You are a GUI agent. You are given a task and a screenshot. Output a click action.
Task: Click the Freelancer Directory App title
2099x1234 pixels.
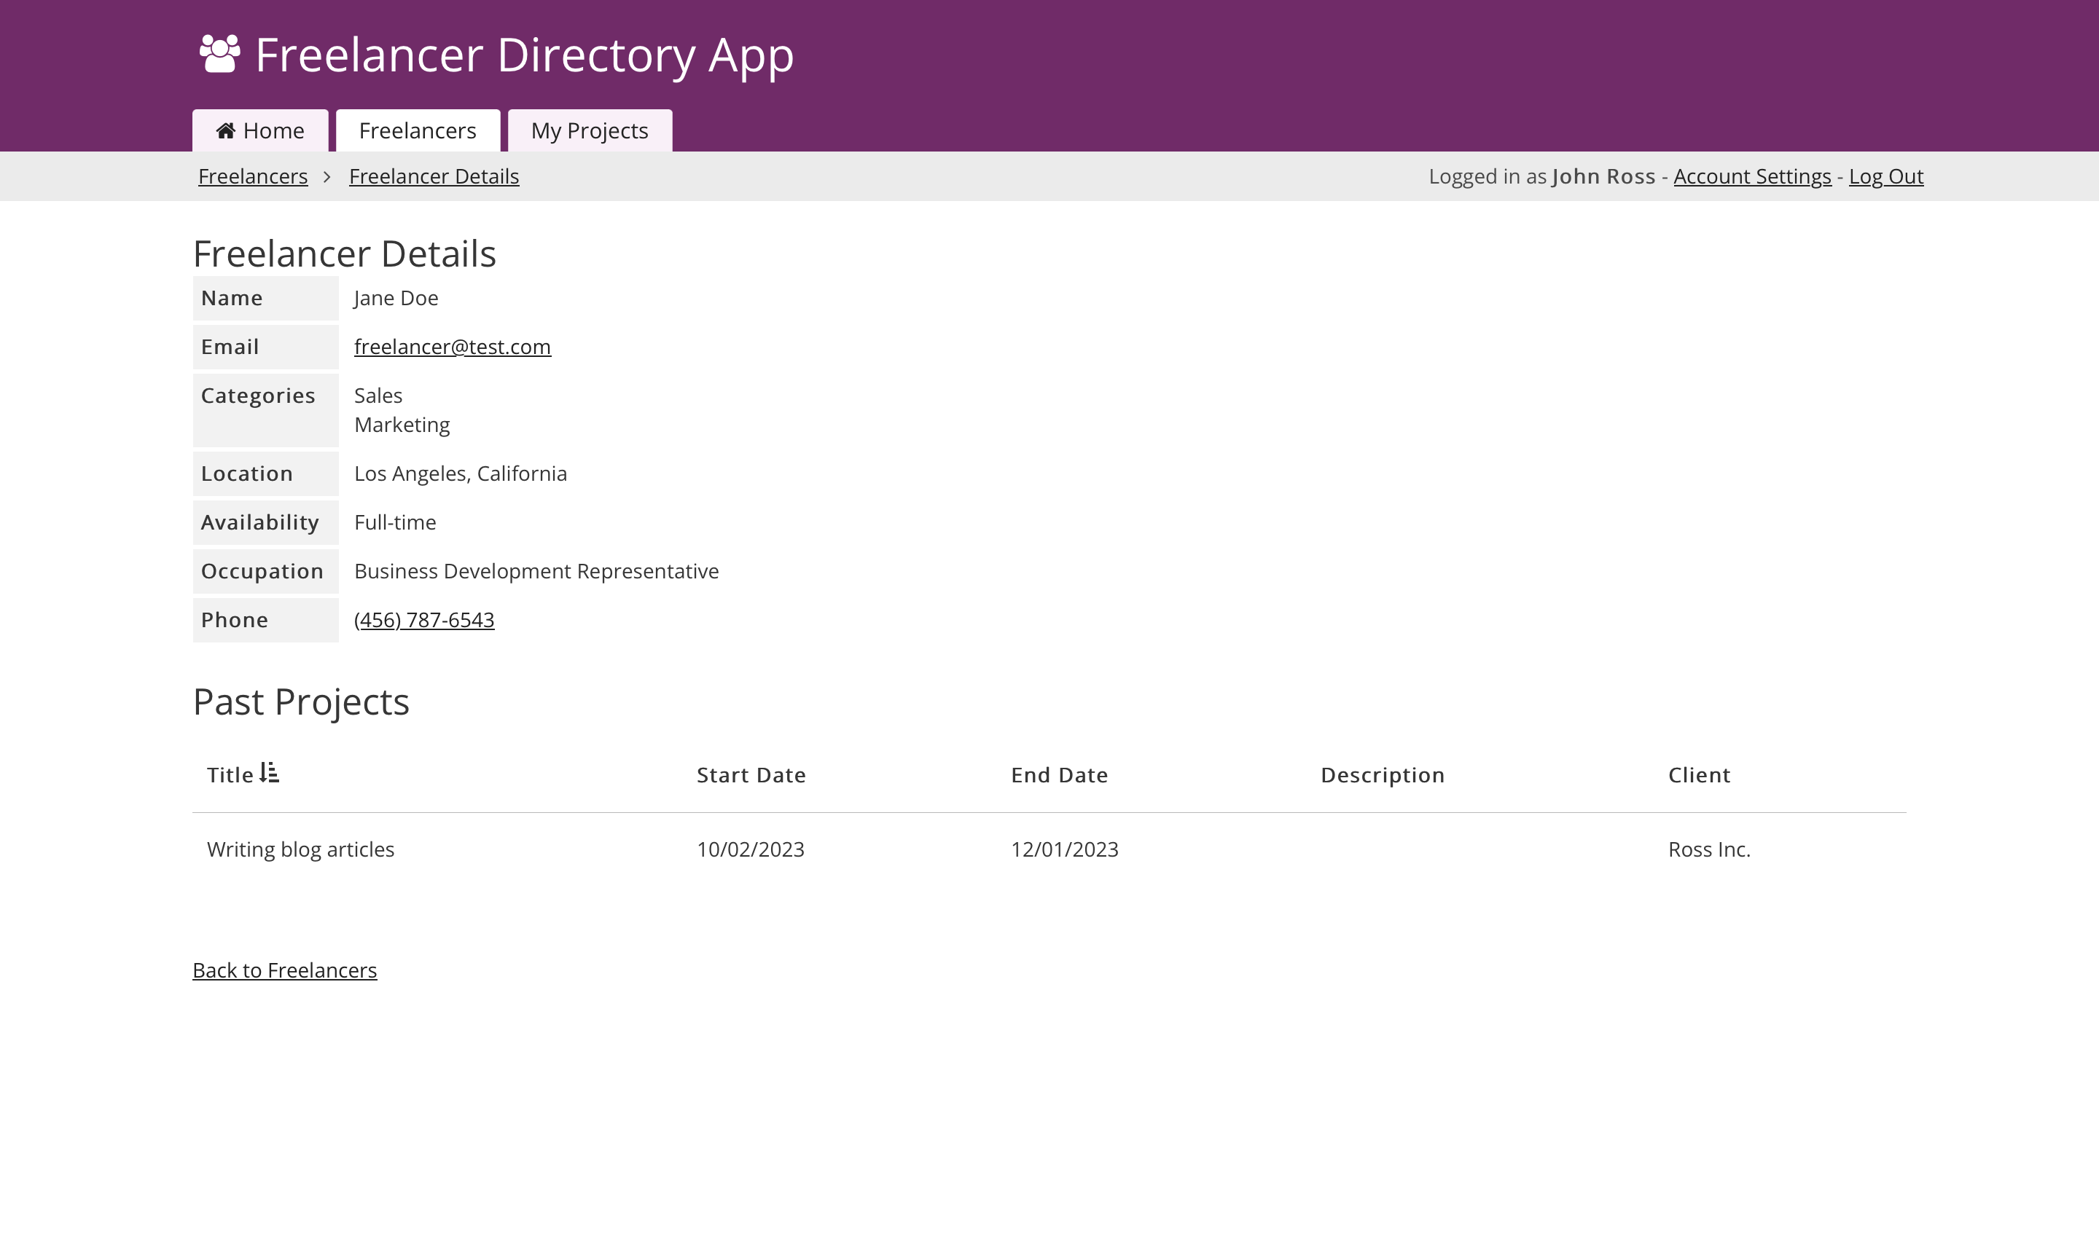click(x=524, y=55)
